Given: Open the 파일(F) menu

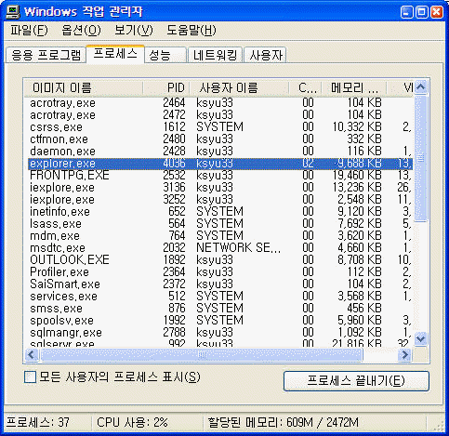Looking at the screenshot, I should coord(29,31).
